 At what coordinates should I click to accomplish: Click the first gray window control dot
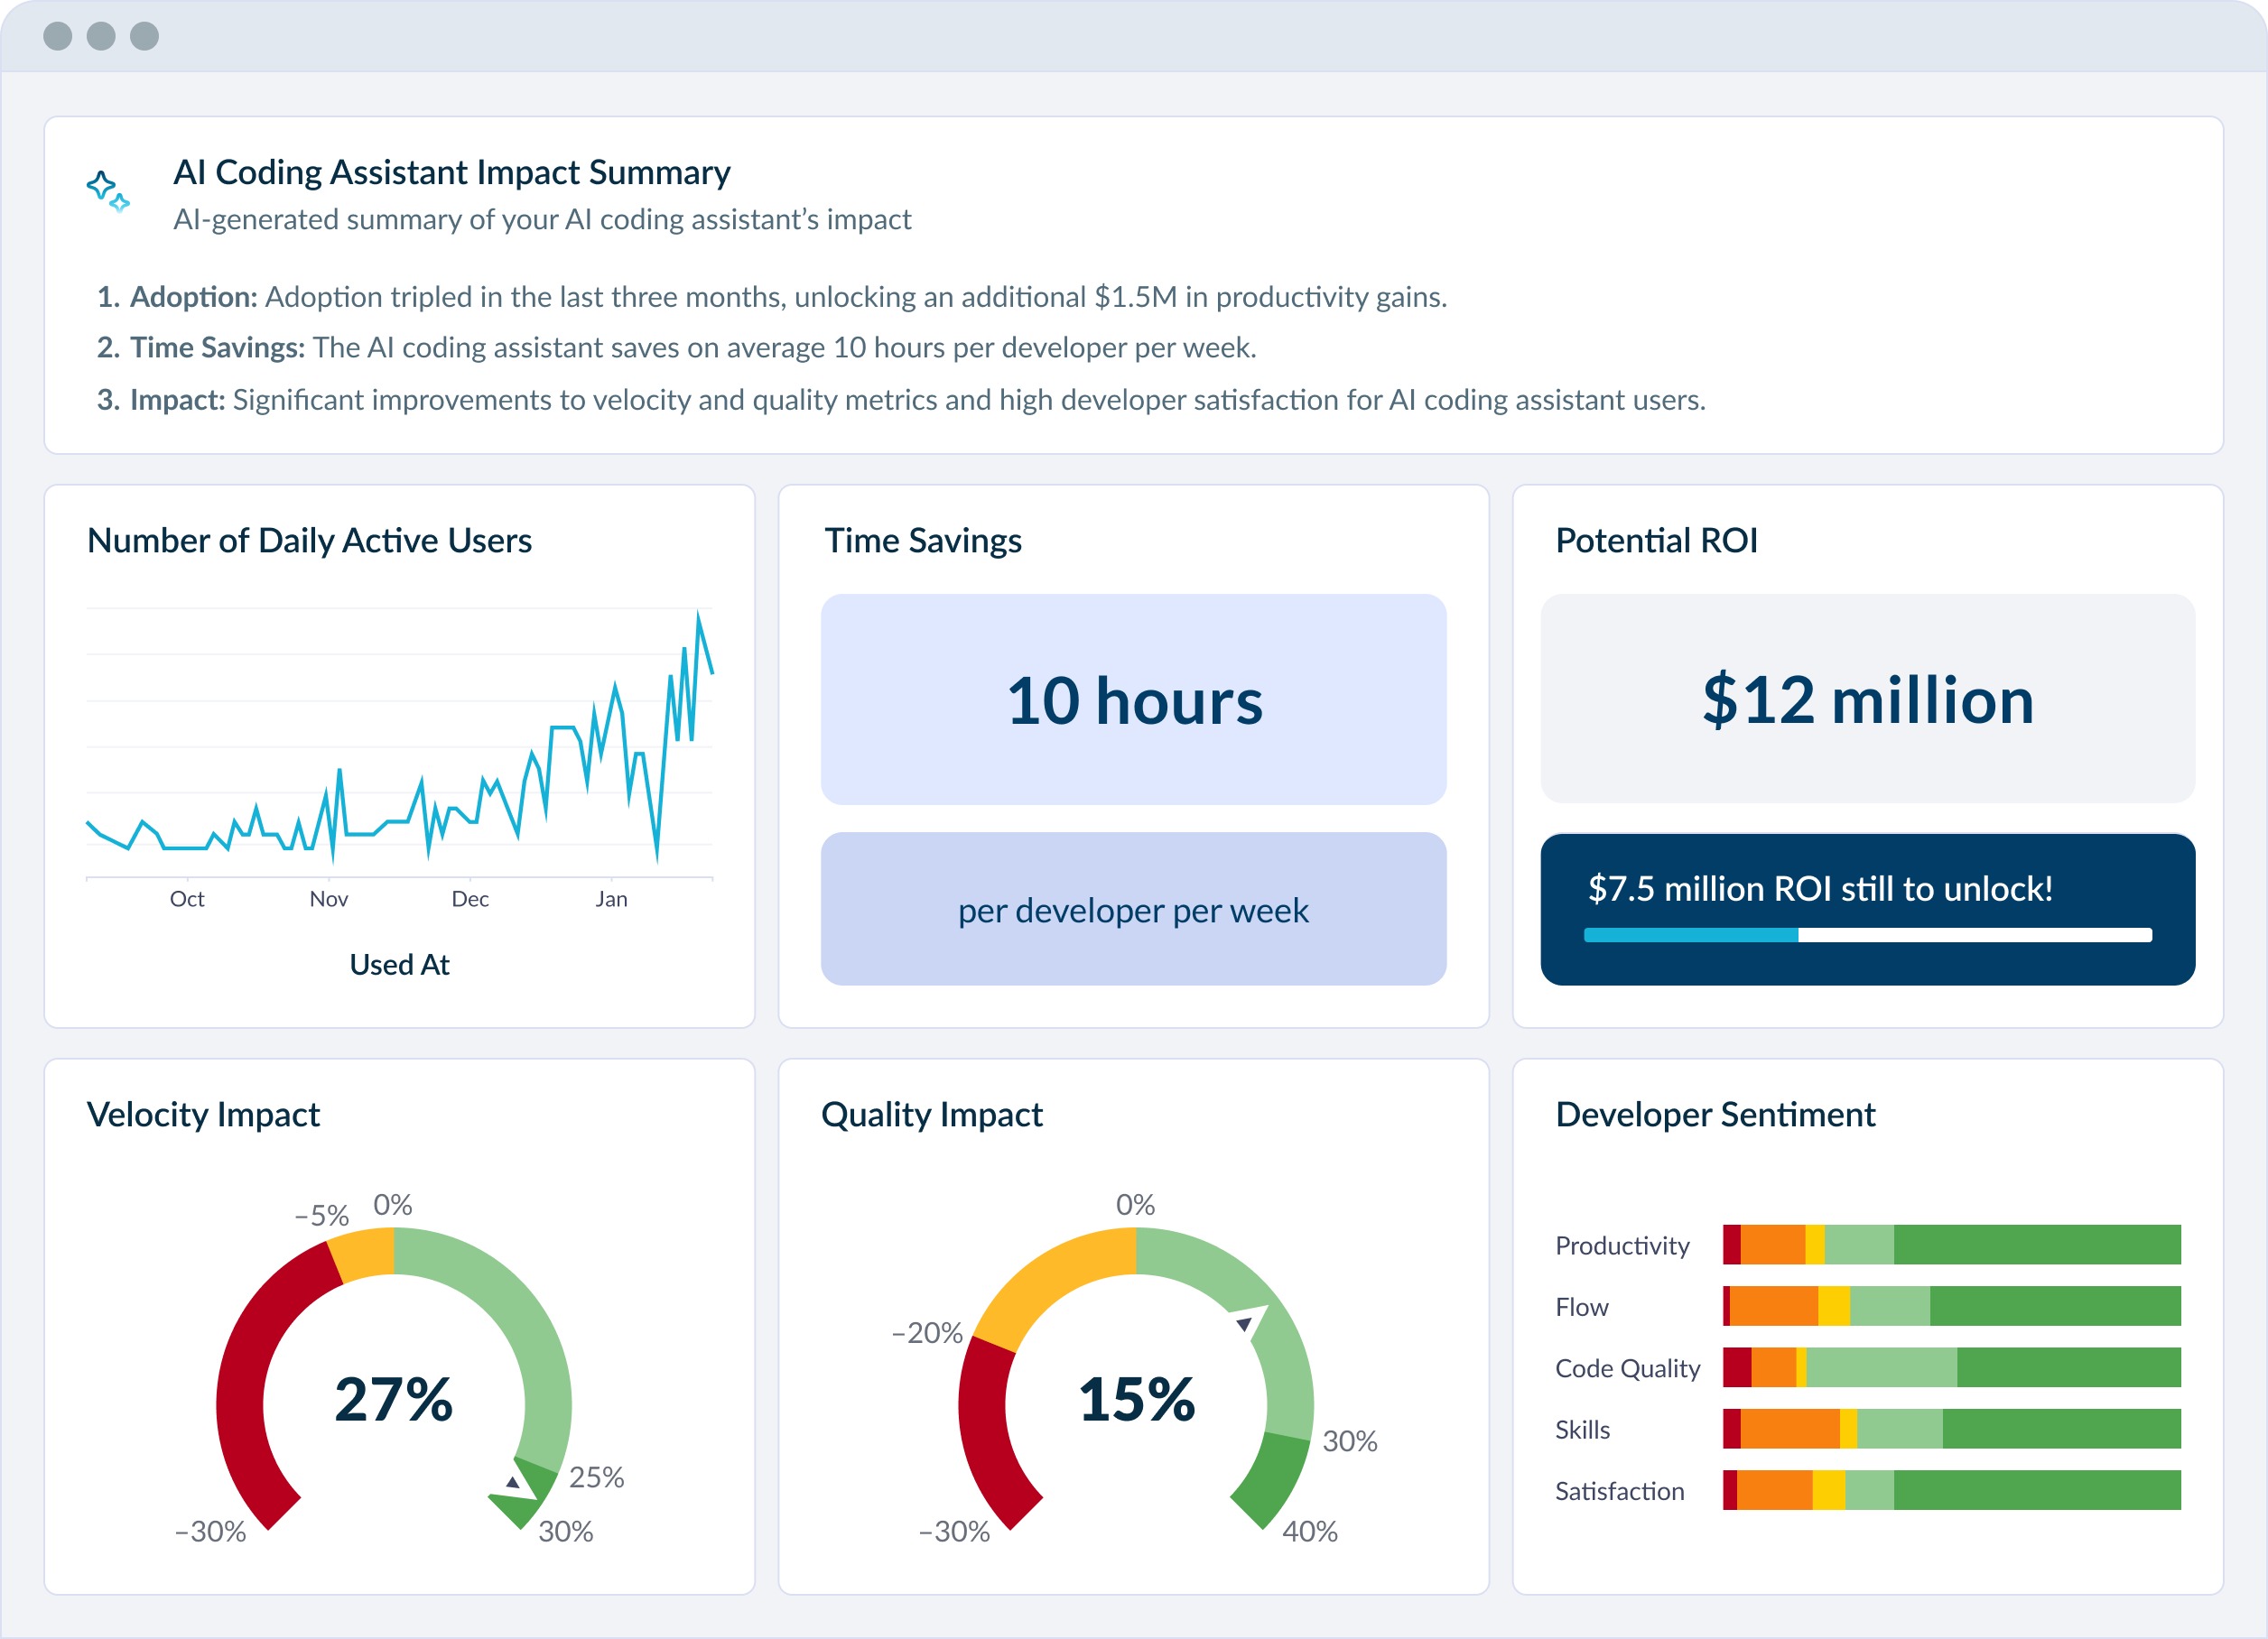(x=58, y=36)
